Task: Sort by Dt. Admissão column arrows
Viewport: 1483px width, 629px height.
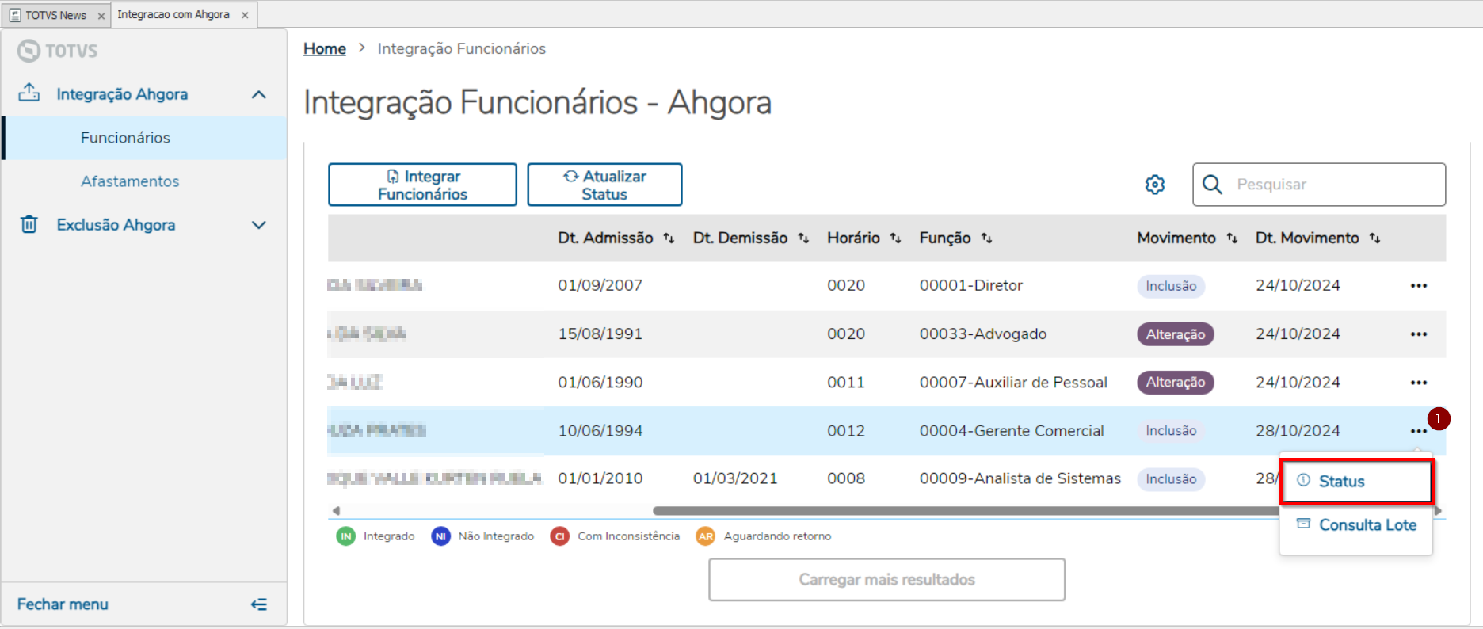Action: pyautogui.click(x=669, y=238)
